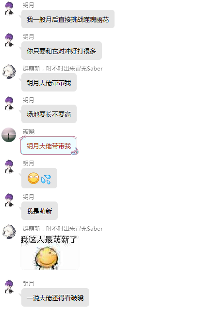Click 破晓's round landscape avatar
The image size is (198, 311).
click(9, 135)
